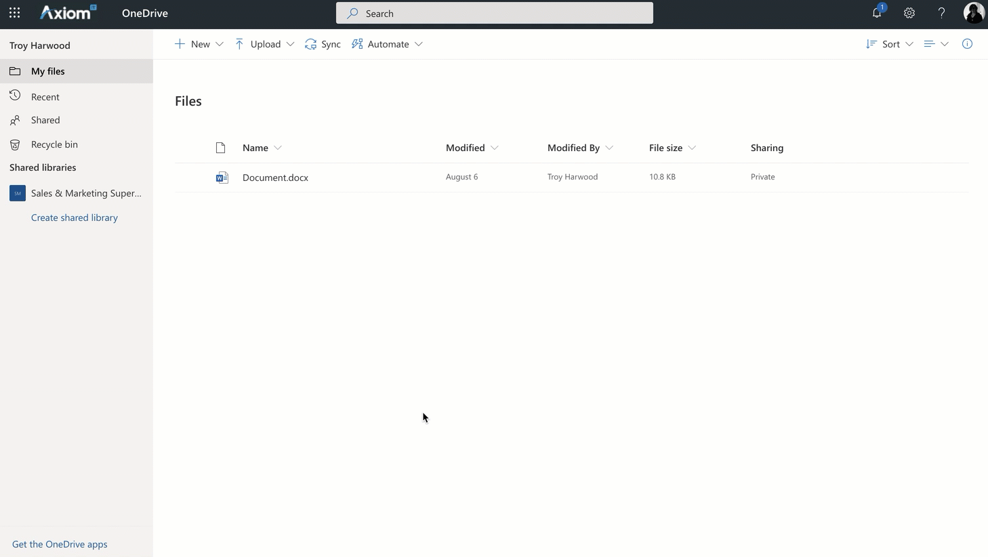This screenshot has width=988, height=557.
Task: Click the Recent clock icon
Action: [x=15, y=96]
